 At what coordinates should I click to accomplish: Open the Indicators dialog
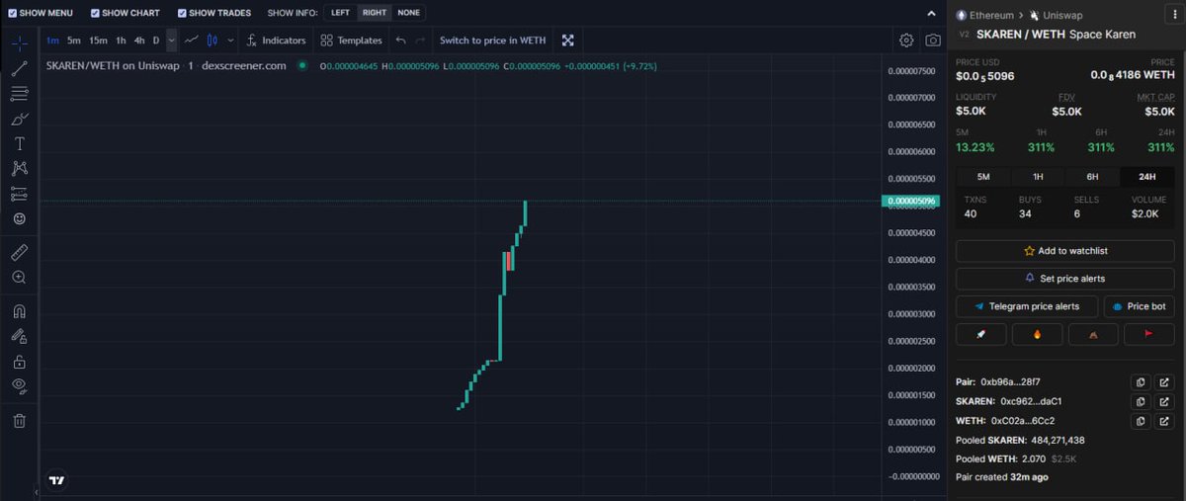point(276,41)
